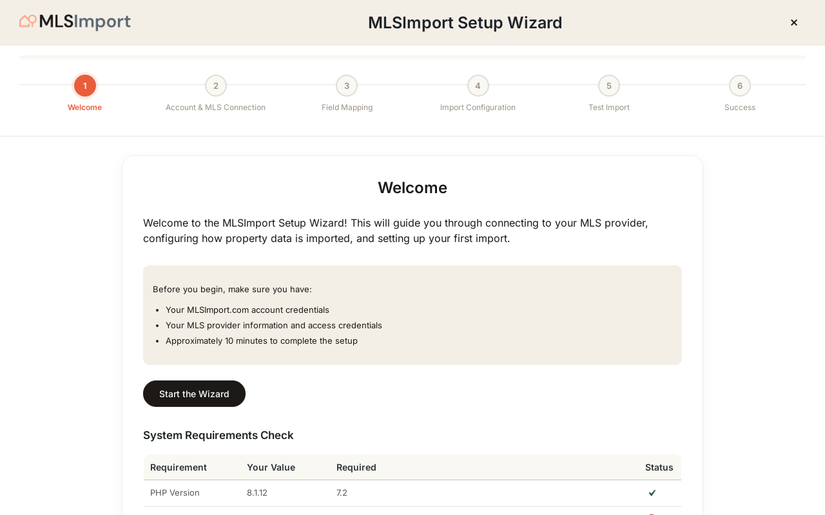Click the 8.1.12 PHP value cell
This screenshot has width=825, height=515.
(257, 493)
